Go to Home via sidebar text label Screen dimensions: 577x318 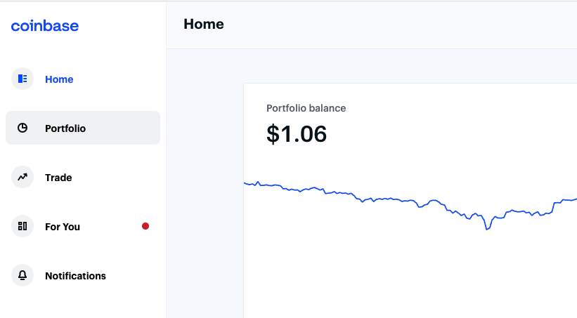pyautogui.click(x=59, y=79)
